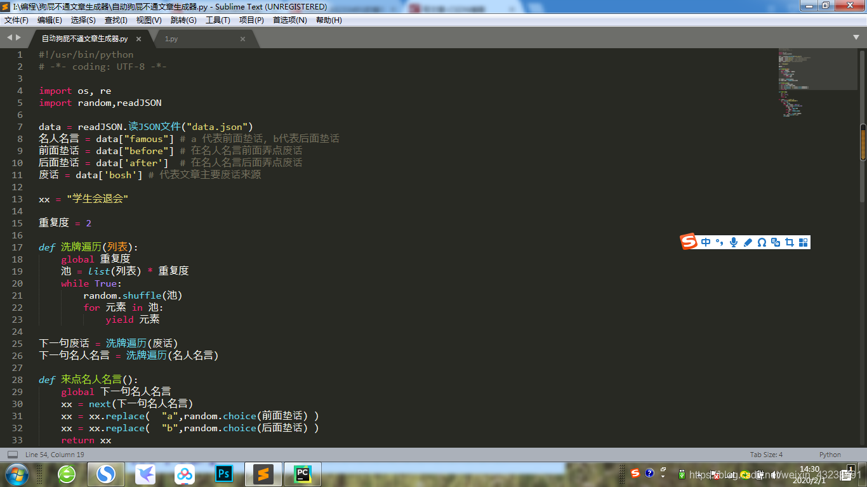Viewport: 867px width, 487px height.
Task: Open the 项目(P) menu
Action: coord(251,20)
